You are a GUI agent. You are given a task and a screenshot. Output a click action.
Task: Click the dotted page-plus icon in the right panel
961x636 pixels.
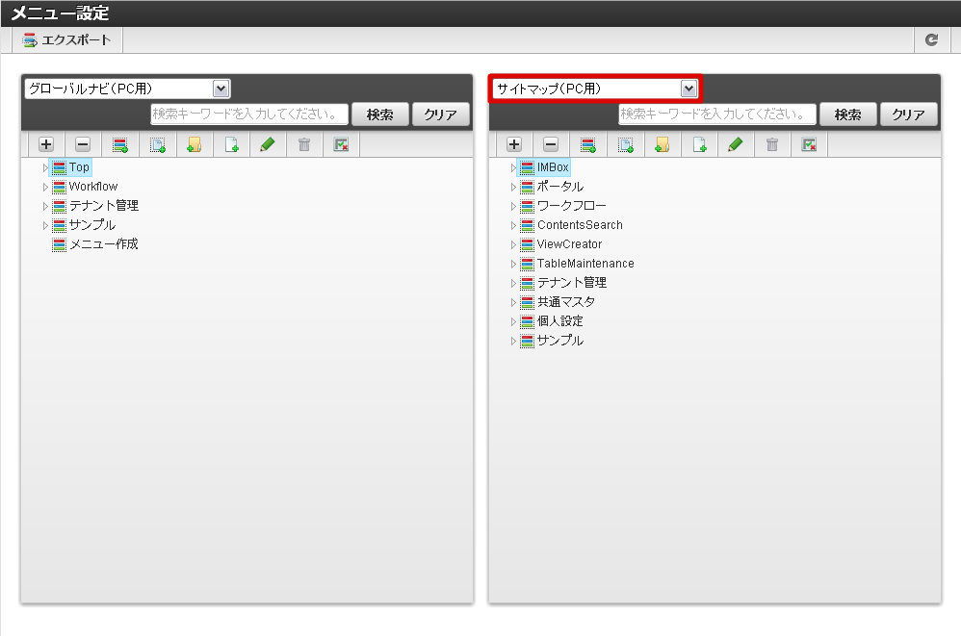pos(626,145)
